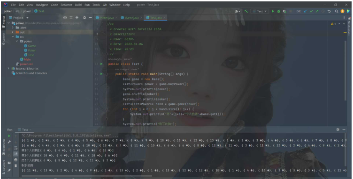Expand the out folder
This screenshot has height=179, width=353.
pyautogui.click(x=13, y=32)
